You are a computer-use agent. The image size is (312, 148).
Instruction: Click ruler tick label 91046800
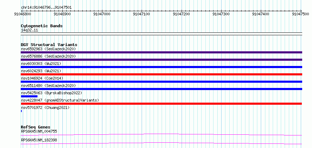[23, 14]
